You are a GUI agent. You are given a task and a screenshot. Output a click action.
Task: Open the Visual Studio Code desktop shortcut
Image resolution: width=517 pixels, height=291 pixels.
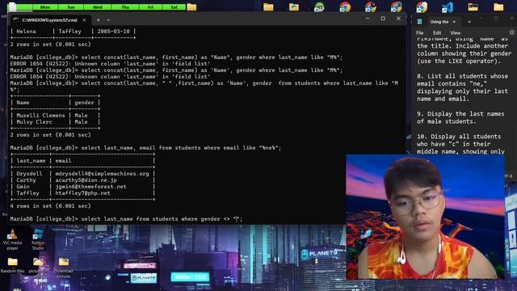pyautogui.click(x=447, y=7)
